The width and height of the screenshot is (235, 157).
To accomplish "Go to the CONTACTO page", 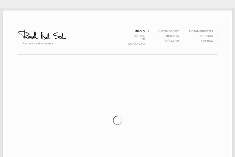I will click(136, 44).
